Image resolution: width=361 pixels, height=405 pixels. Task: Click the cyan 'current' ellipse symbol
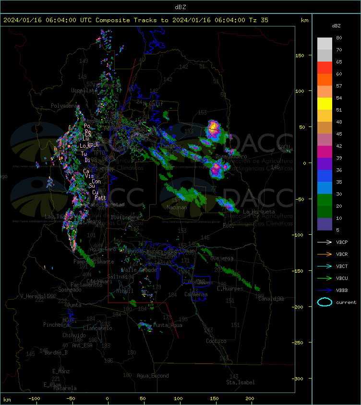click(325, 302)
